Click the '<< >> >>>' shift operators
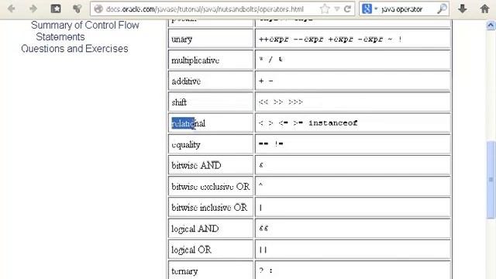Image resolution: width=496 pixels, height=279 pixels. coord(281,102)
